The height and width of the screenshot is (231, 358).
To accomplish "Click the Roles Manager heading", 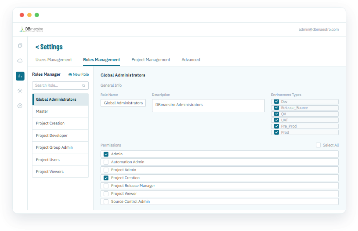I will (46, 74).
